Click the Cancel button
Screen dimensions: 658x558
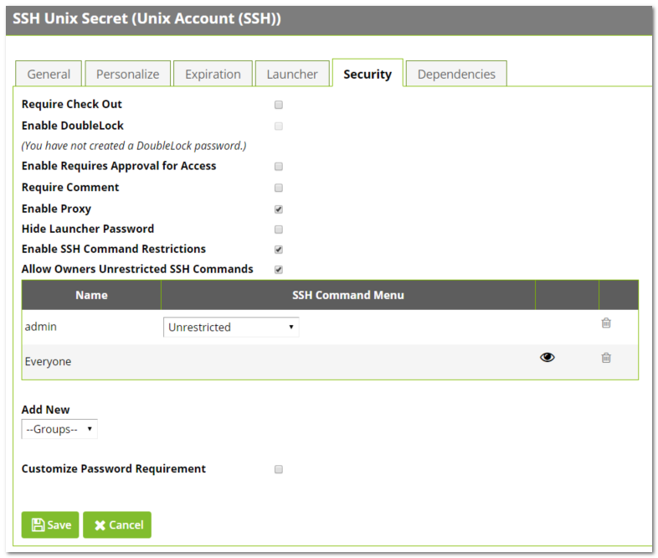click(117, 525)
